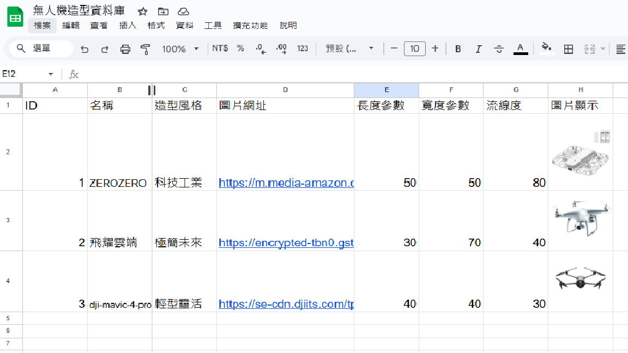628x353 pixels.
Task: Apply percent number format
Action: click(x=240, y=48)
